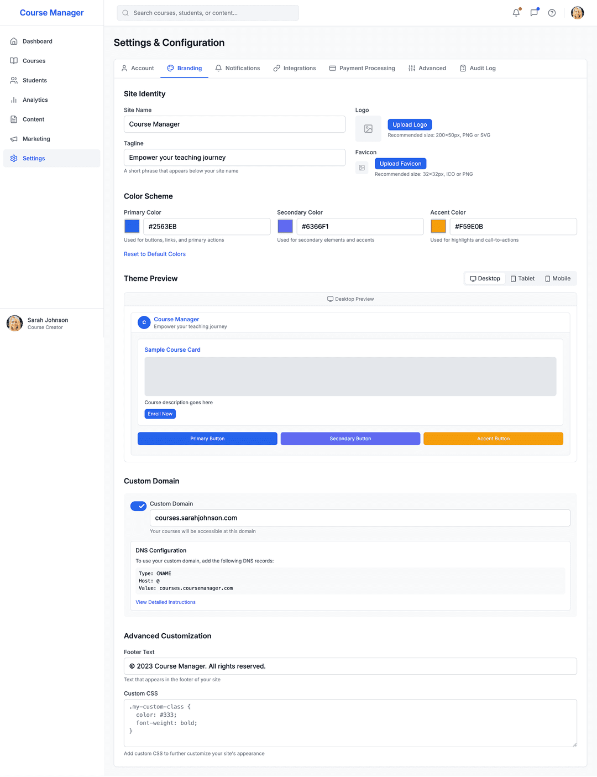The height and width of the screenshot is (777, 597).
Task: Disable the Custom Domain toggle
Action: (138, 506)
